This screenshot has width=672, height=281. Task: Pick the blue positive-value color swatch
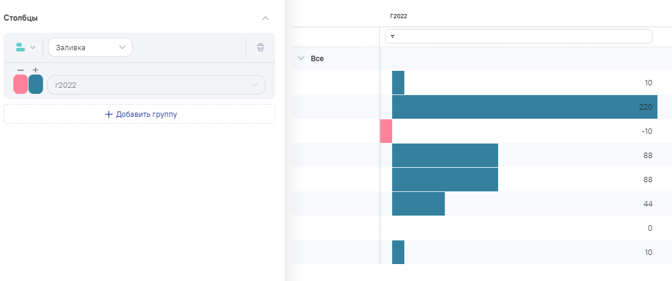[x=36, y=85]
